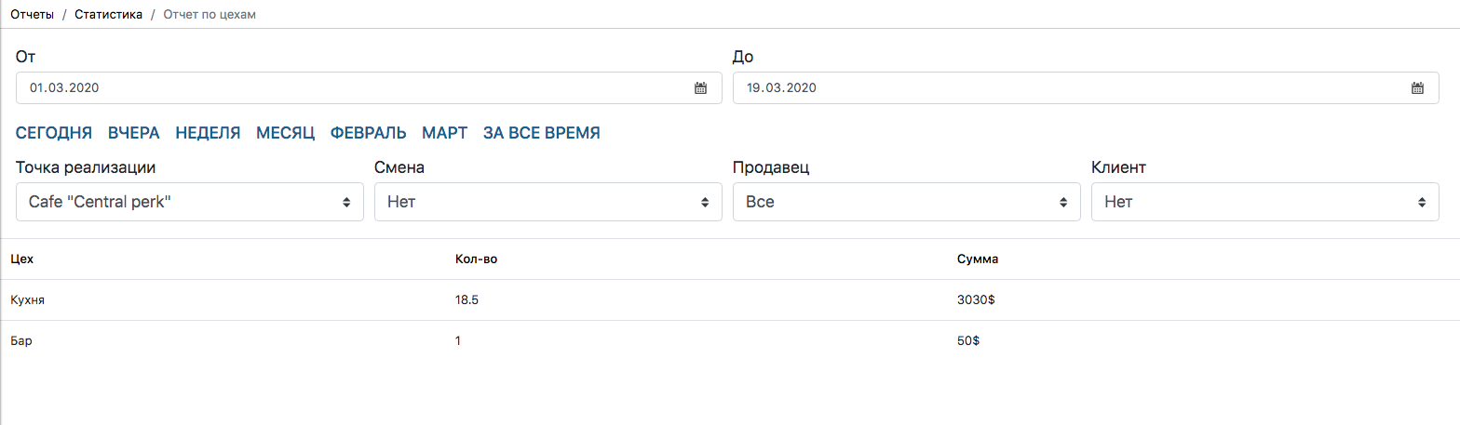This screenshot has height=425, width=1460.
Task: Click the От date input field
Action: click(354, 88)
